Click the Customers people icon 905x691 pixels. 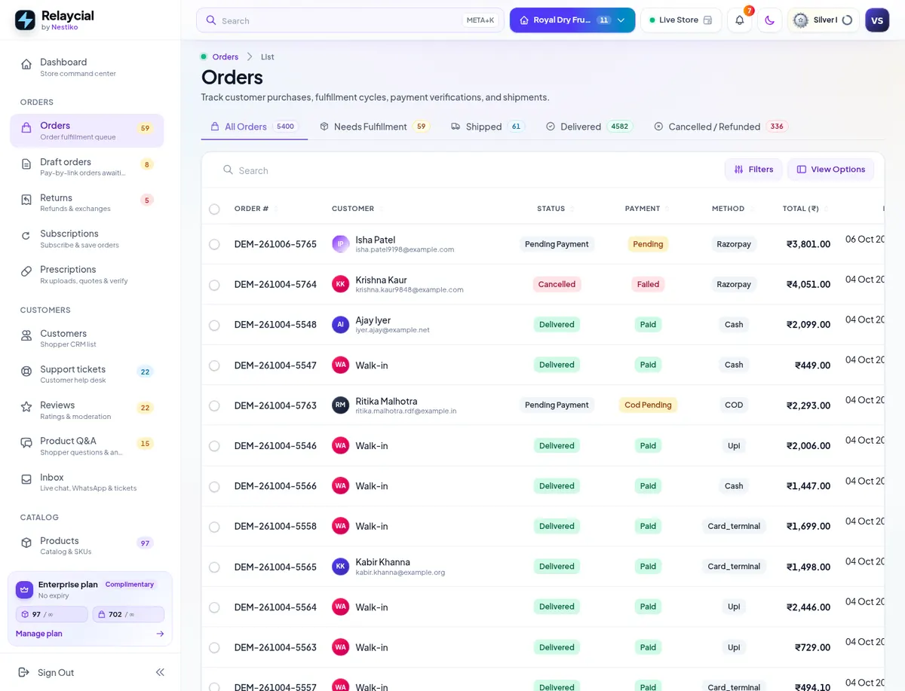pyautogui.click(x=26, y=335)
